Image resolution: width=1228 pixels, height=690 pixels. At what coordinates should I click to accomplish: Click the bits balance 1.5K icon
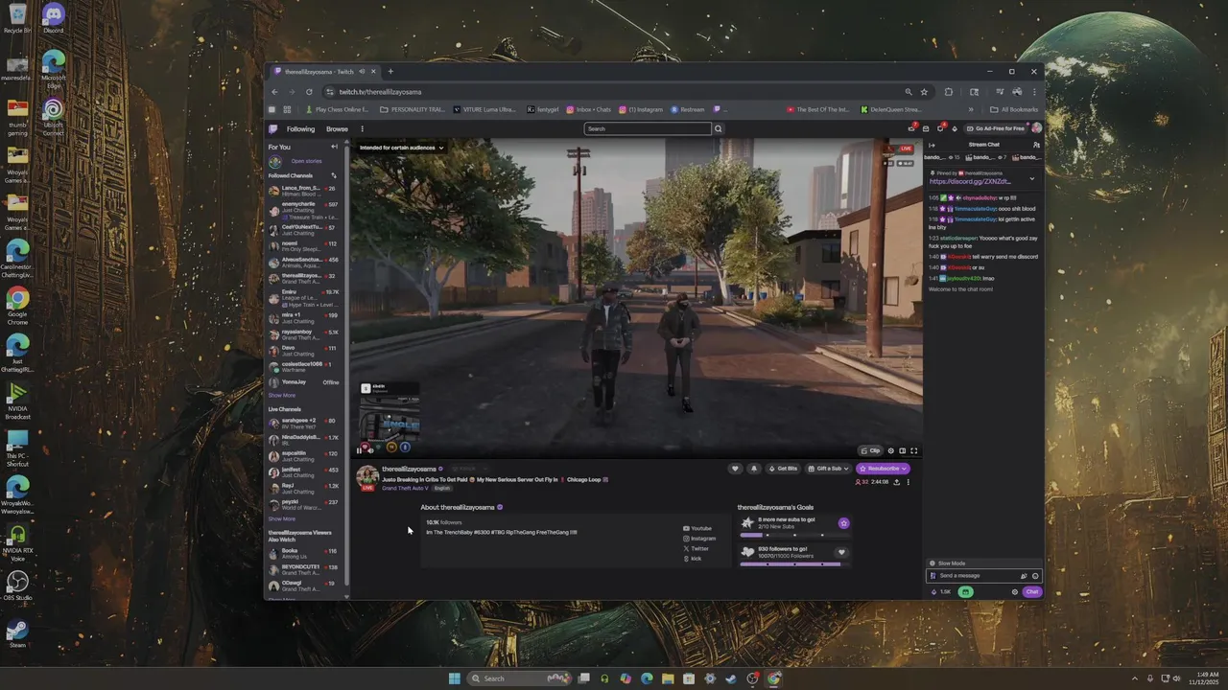[942, 591]
